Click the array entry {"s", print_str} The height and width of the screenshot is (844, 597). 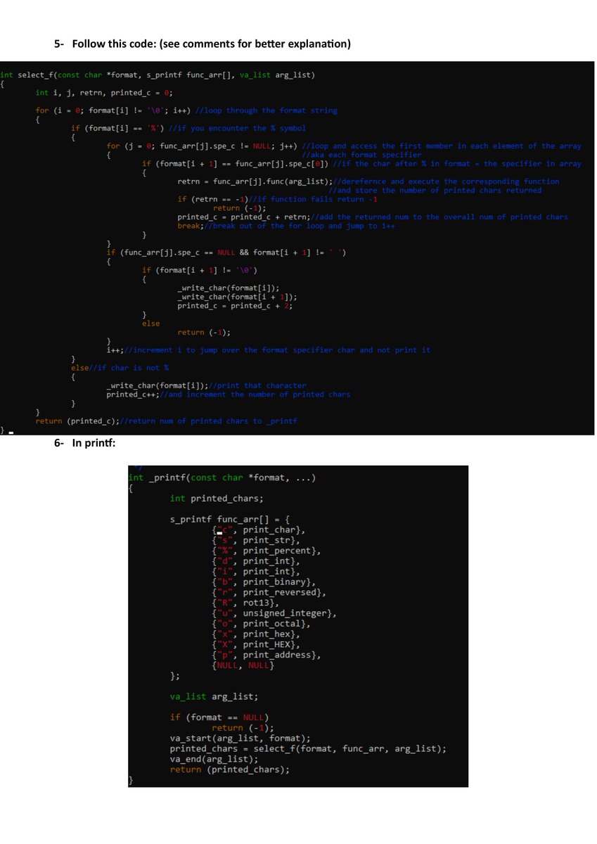[x=256, y=541]
